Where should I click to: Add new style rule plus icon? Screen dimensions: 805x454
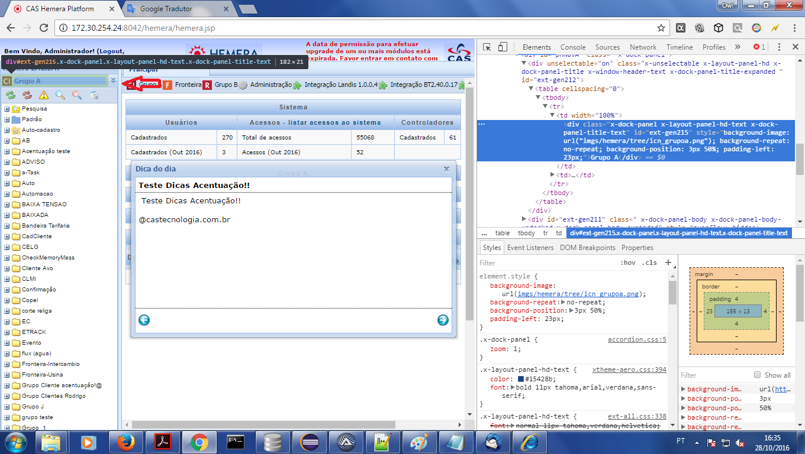point(668,262)
